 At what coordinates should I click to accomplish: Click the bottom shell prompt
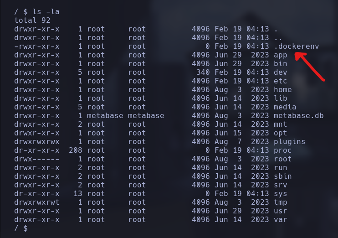click(x=21, y=228)
